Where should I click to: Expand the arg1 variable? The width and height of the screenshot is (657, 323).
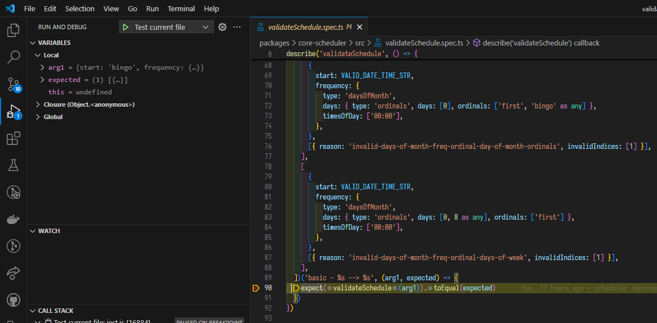43,67
